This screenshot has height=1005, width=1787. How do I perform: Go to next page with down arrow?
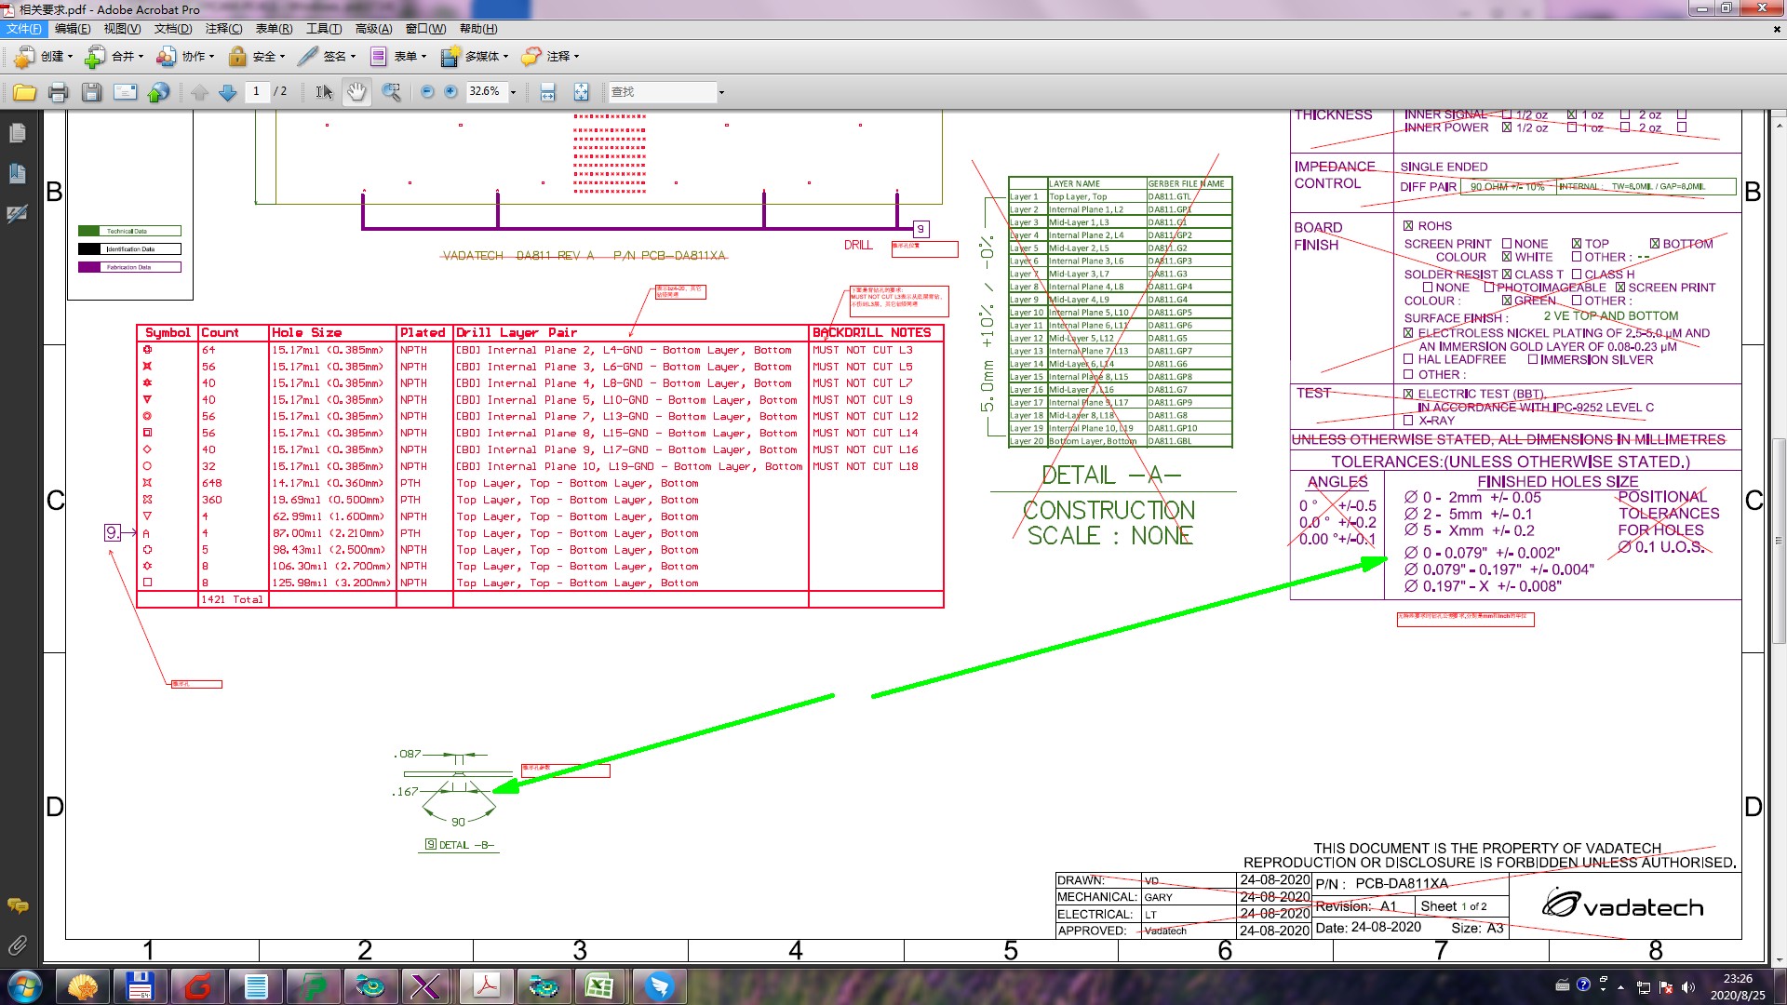(227, 92)
